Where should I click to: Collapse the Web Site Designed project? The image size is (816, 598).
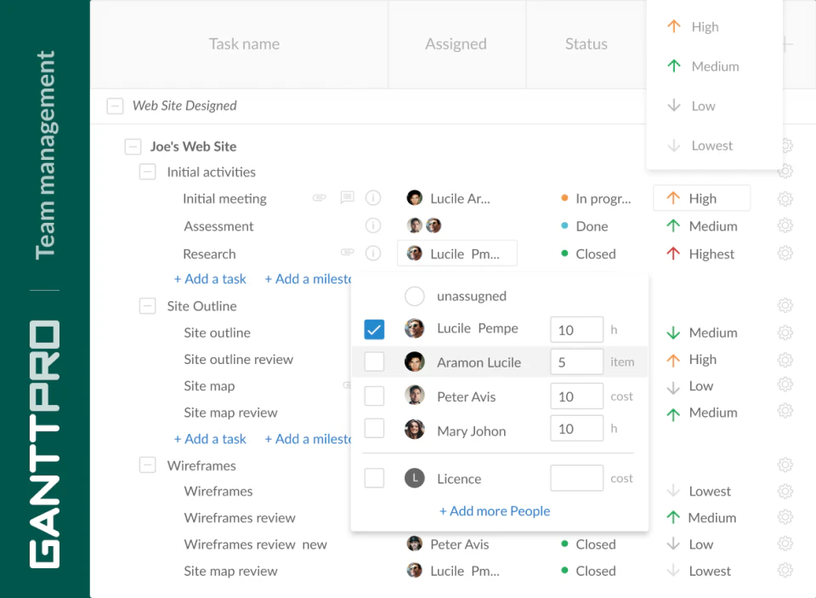click(x=115, y=105)
